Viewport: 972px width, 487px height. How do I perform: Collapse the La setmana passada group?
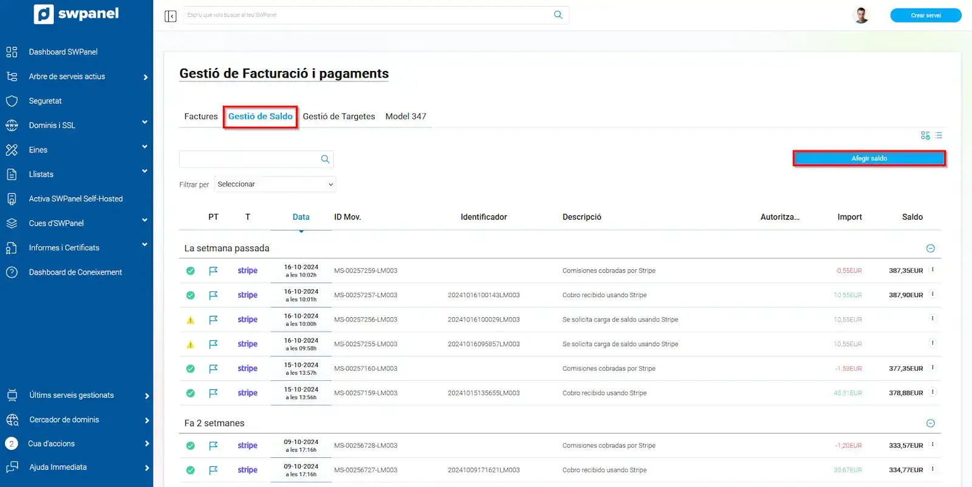coord(930,249)
